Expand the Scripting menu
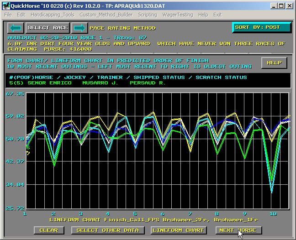This screenshot has height=240, width=296. [147, 15]
